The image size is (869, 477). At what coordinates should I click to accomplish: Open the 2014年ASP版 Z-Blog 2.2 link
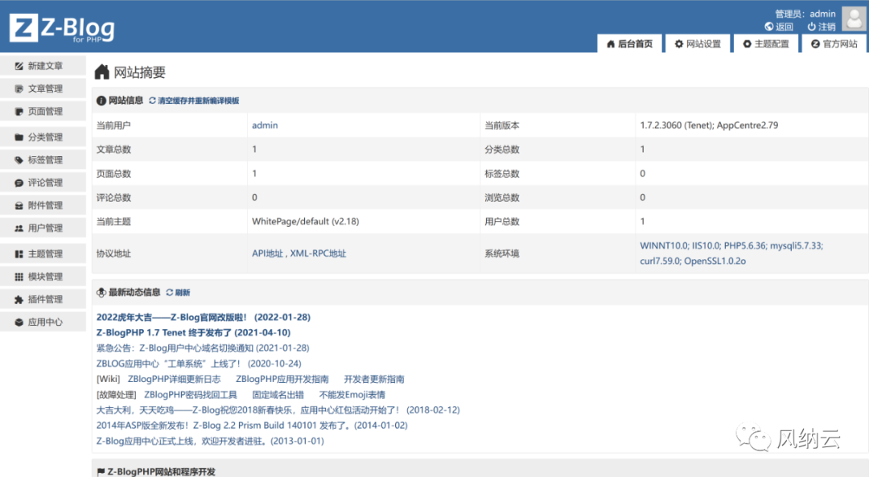[x=252, y=426]
